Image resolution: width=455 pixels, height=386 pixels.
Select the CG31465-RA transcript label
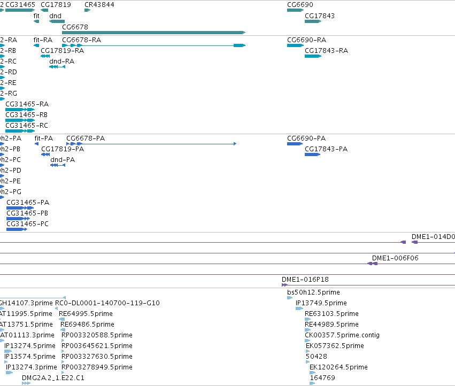[x=27, y=104]
